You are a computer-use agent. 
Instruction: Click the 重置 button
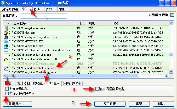[x=139, y=104]
